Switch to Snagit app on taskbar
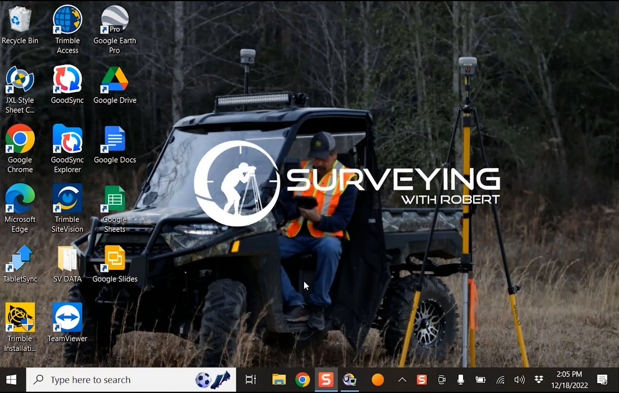 click(x=326, y=380)
